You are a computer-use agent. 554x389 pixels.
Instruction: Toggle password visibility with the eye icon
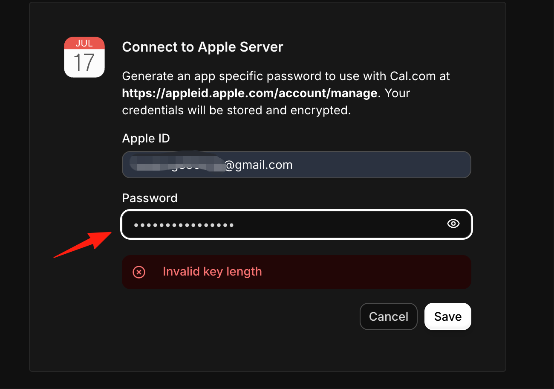[x=453, y=224]
